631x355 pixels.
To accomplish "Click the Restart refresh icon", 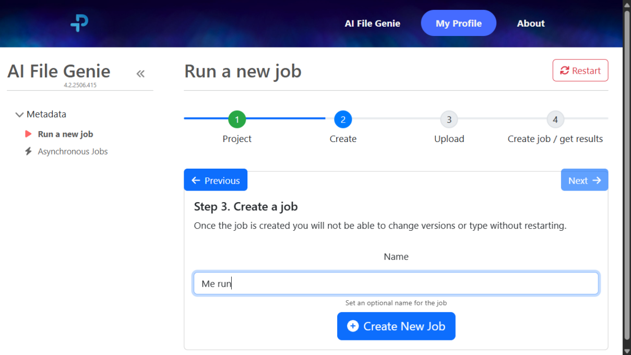I will (x=564, y=70).
